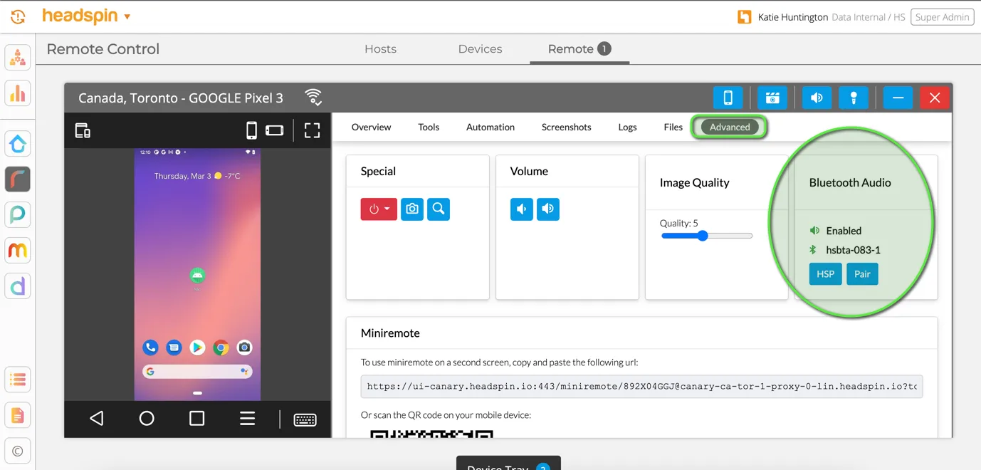Click the copyright sidebar icon
Viewport: 981px width, 470px height.
(x=18, y=450)
